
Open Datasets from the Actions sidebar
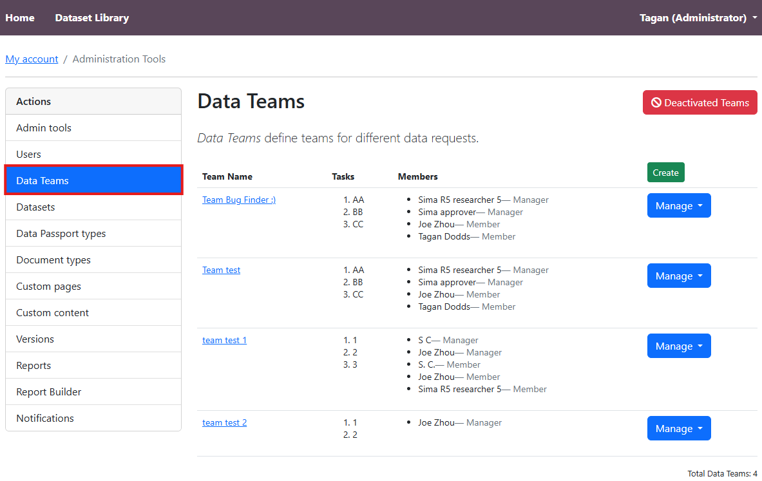pyautogui.click(x=35, y=207)
